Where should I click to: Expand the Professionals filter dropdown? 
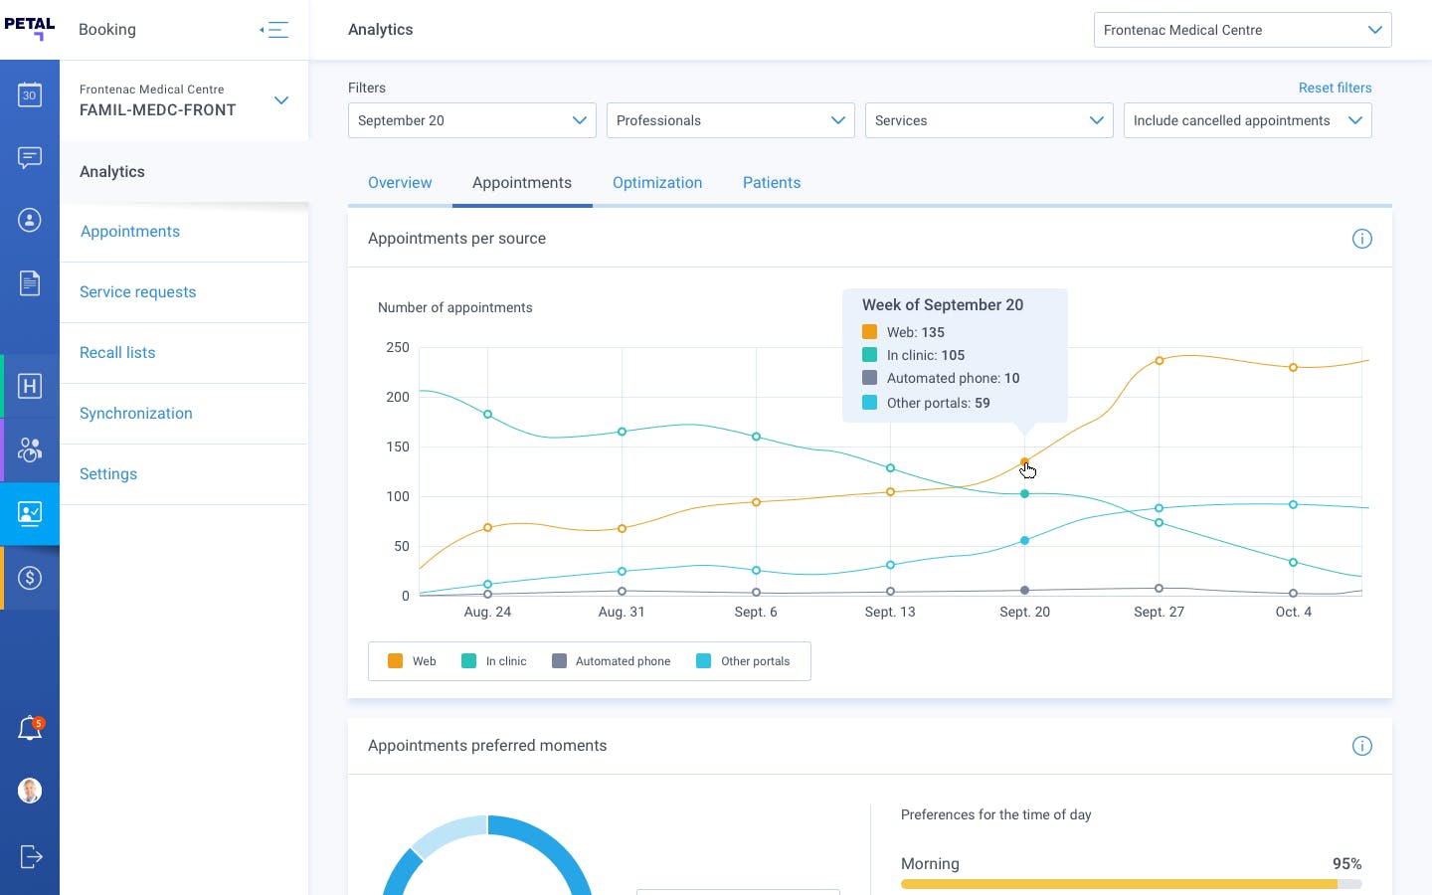click(730, 120)
